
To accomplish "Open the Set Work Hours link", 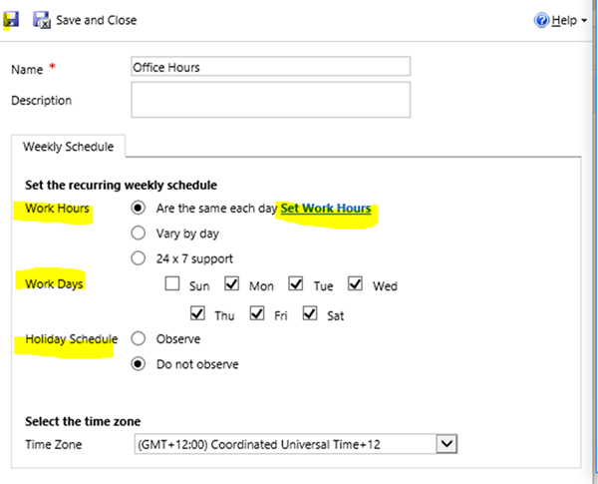I will coord(326,209).
